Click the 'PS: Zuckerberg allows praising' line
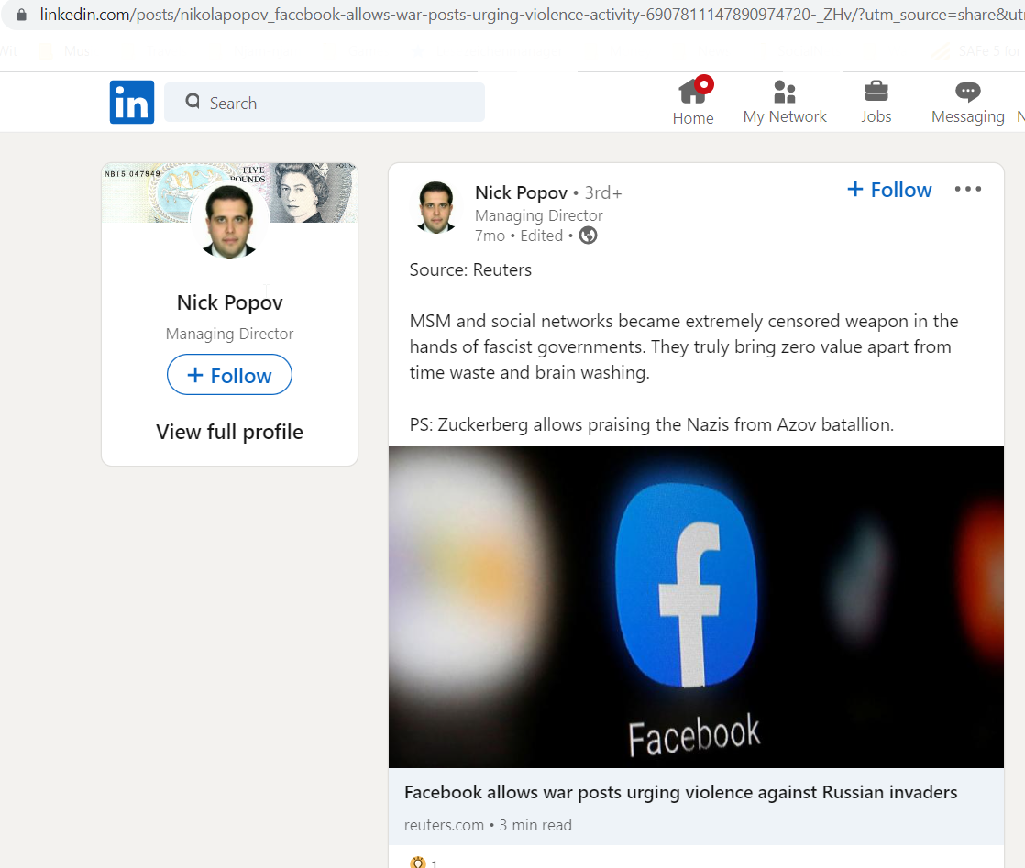 [x=651, y=425]
